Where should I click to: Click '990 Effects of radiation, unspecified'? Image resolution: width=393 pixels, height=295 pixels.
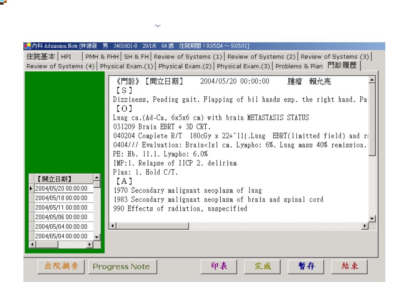pos(180,209)
